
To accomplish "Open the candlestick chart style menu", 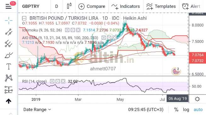I will pos(69,6).
